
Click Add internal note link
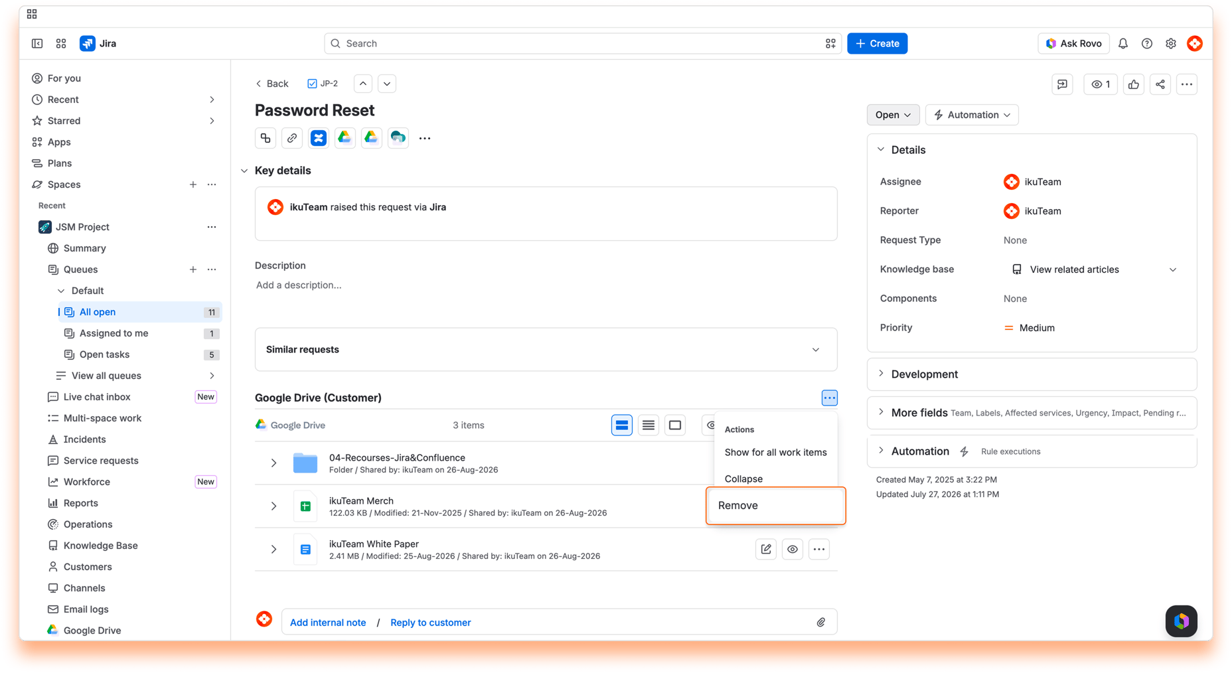328,623
